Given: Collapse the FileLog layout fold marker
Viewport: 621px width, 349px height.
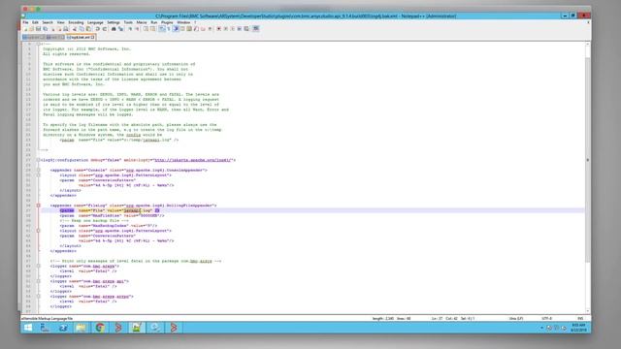Looking at the screenshot, I should 39,231.
